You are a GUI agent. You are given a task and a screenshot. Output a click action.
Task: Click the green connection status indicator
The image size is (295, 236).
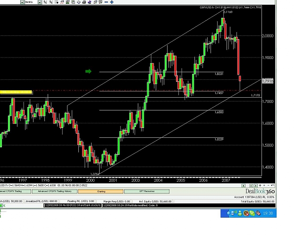tap(1, 205)
